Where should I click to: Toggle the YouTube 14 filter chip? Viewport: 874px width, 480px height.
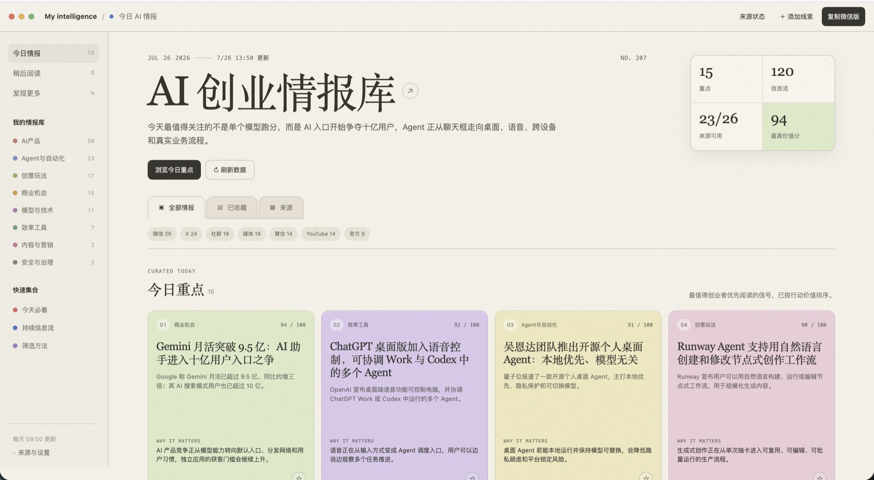pyautogui.click(x=320, y=234)
